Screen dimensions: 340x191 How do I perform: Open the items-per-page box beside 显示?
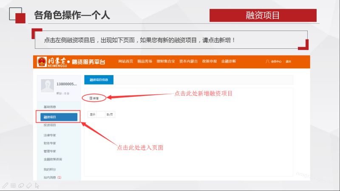(x=101, y=115)
